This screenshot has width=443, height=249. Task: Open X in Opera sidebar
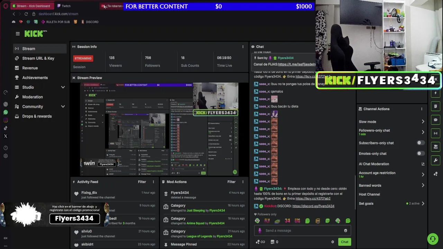pos(6,136)
